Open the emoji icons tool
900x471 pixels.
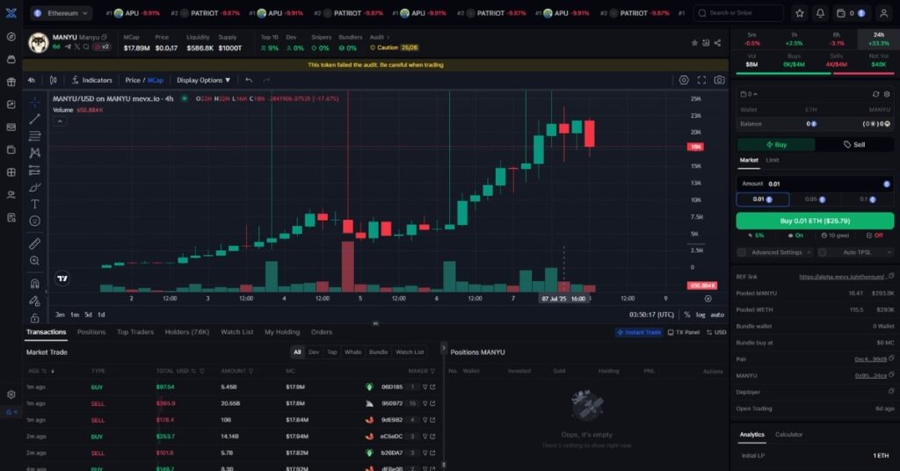point(35,221)
